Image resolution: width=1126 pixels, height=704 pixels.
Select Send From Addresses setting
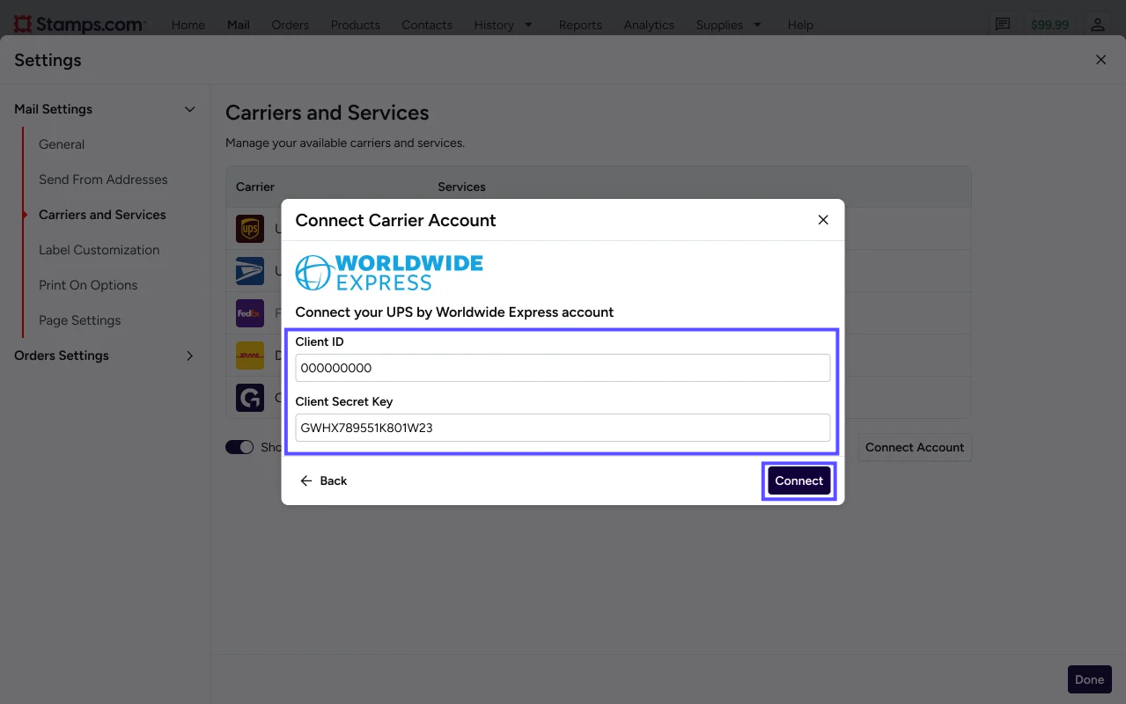[103, 180]
